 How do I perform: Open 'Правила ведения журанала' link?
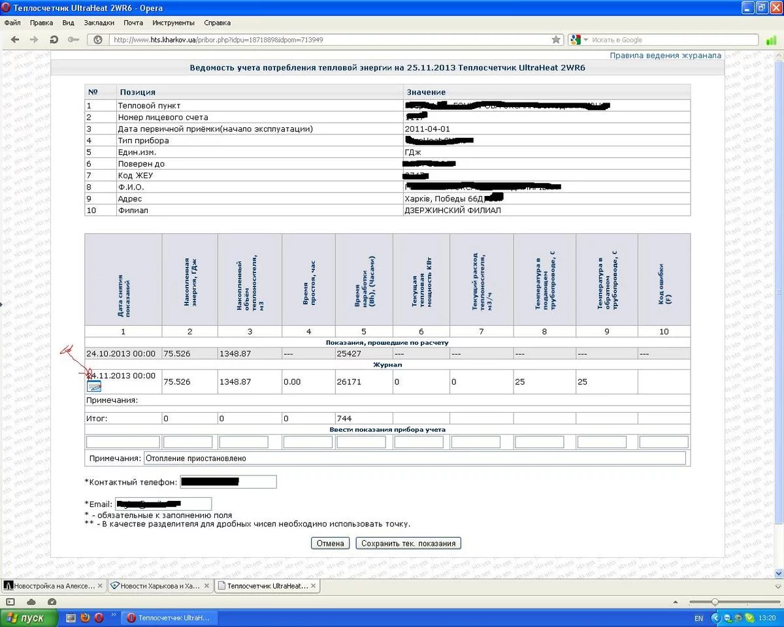point(665,56)
